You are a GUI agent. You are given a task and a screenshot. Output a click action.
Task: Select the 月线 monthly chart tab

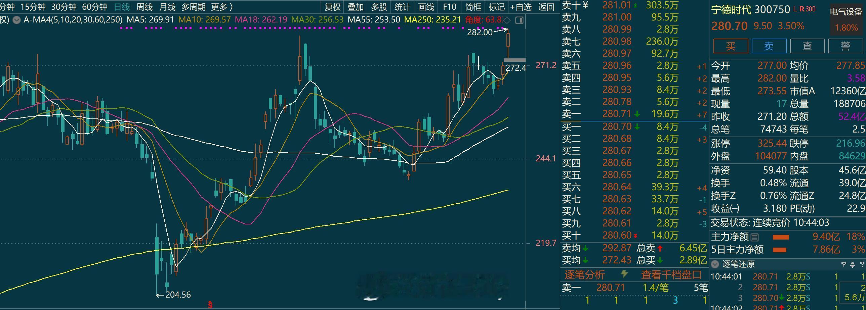tap(167, 7)
